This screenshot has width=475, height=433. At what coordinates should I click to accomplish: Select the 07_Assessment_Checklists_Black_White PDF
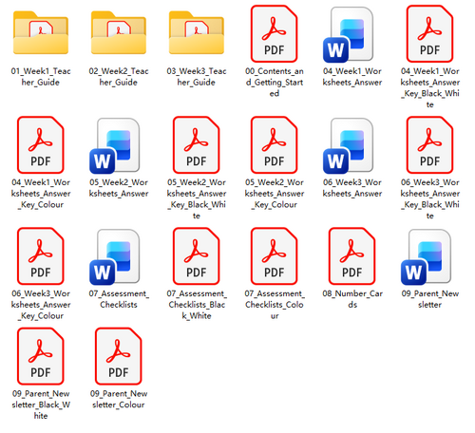pos(197,256)
